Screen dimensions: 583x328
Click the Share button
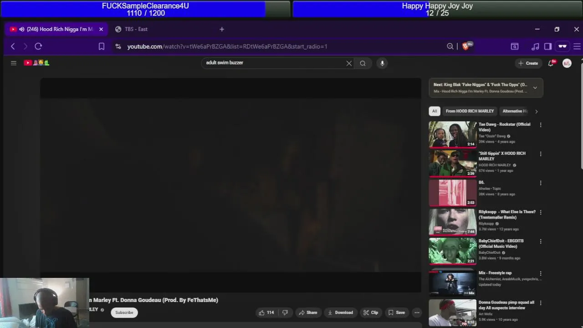point(308,313)
